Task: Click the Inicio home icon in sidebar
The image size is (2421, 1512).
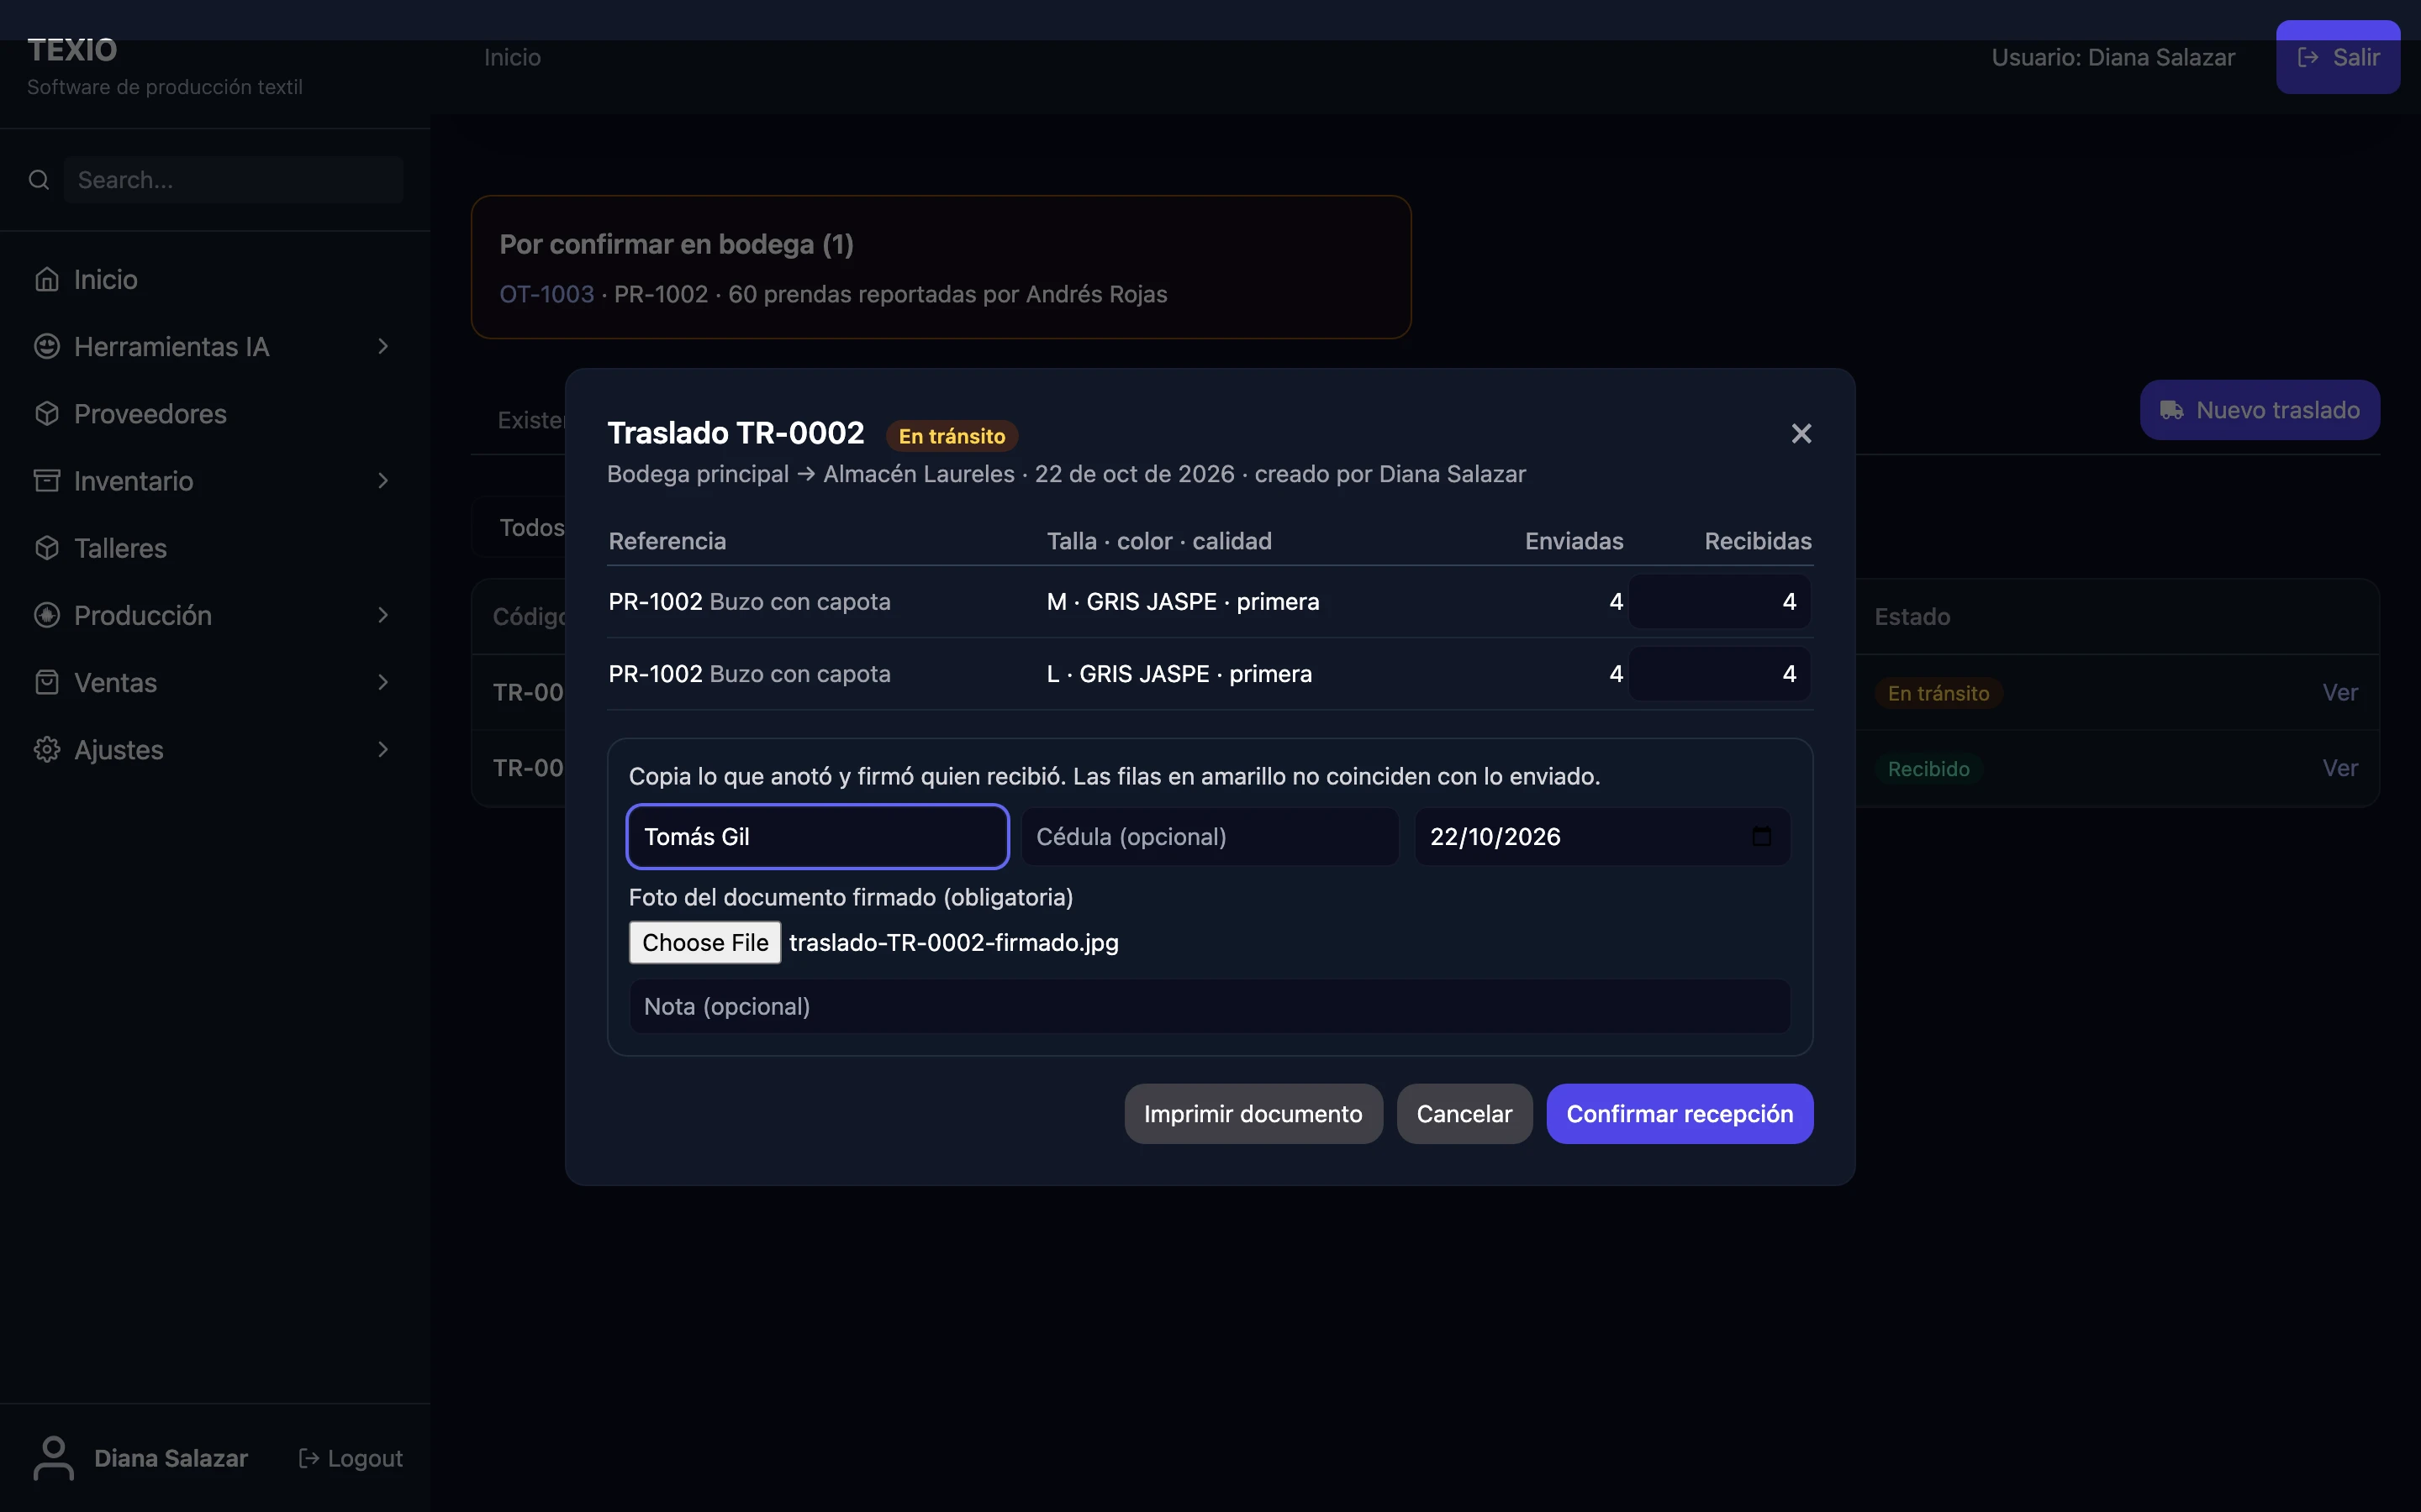Action: point(47,279)
